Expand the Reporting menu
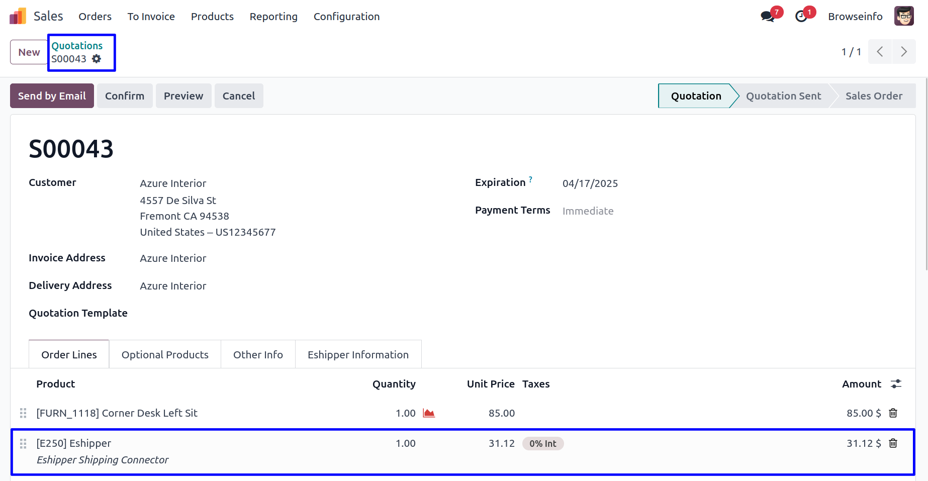This screenshot has width=928, height=481. pos(273,17)
